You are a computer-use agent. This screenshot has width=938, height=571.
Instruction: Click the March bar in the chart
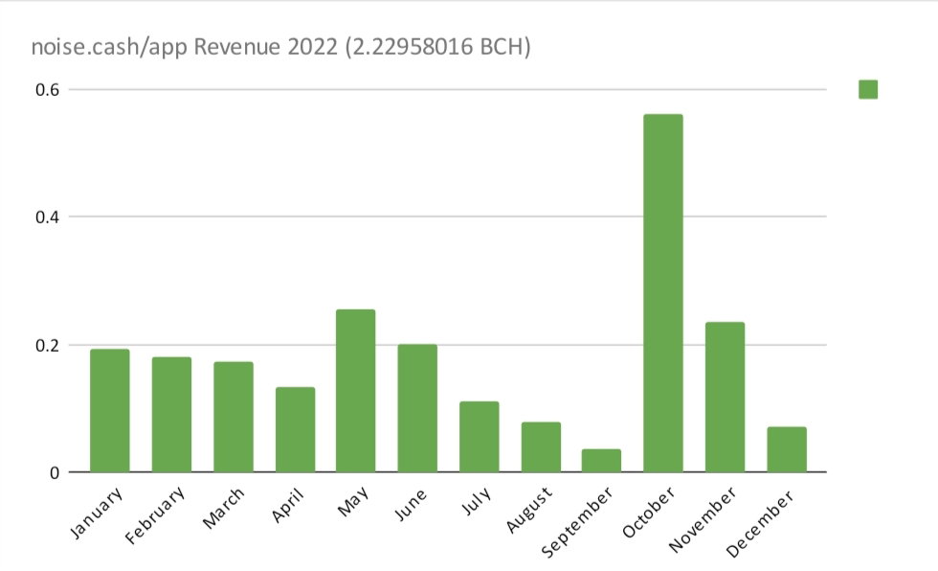234,417
